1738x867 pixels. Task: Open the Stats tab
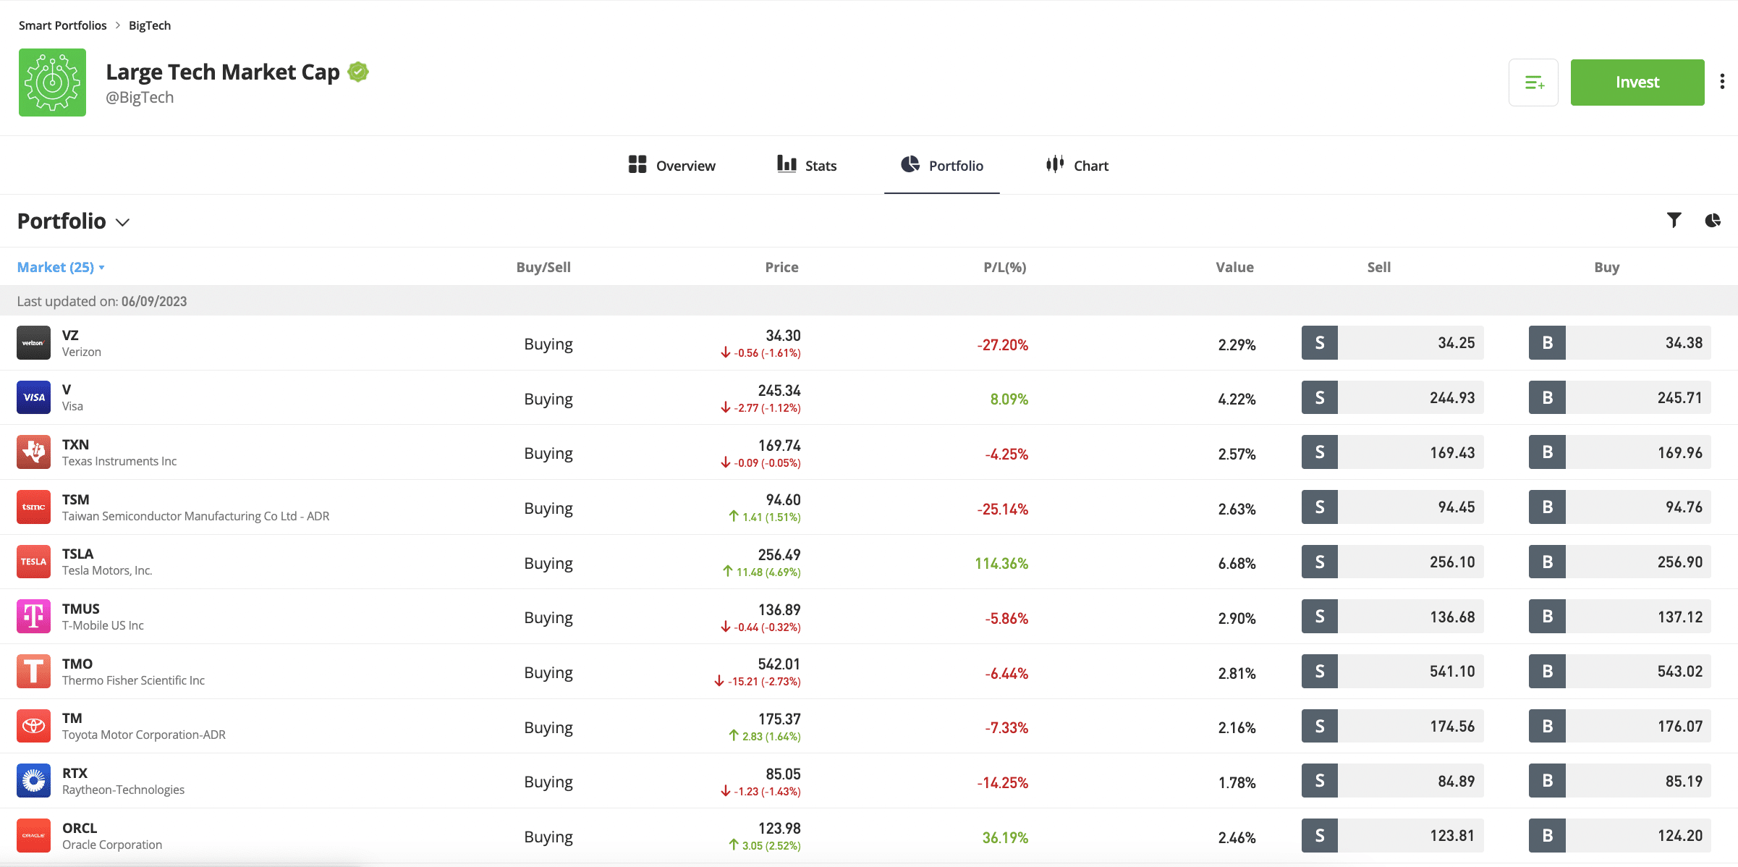[806, 166]
